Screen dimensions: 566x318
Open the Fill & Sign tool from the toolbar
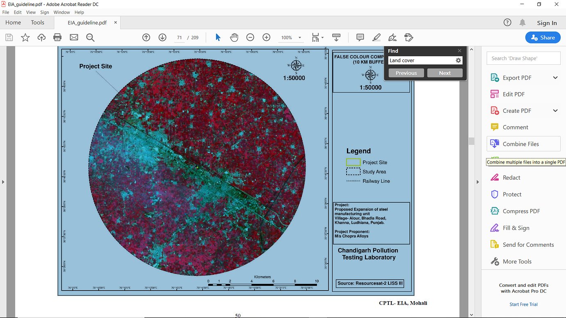click(x=392, y=37)
